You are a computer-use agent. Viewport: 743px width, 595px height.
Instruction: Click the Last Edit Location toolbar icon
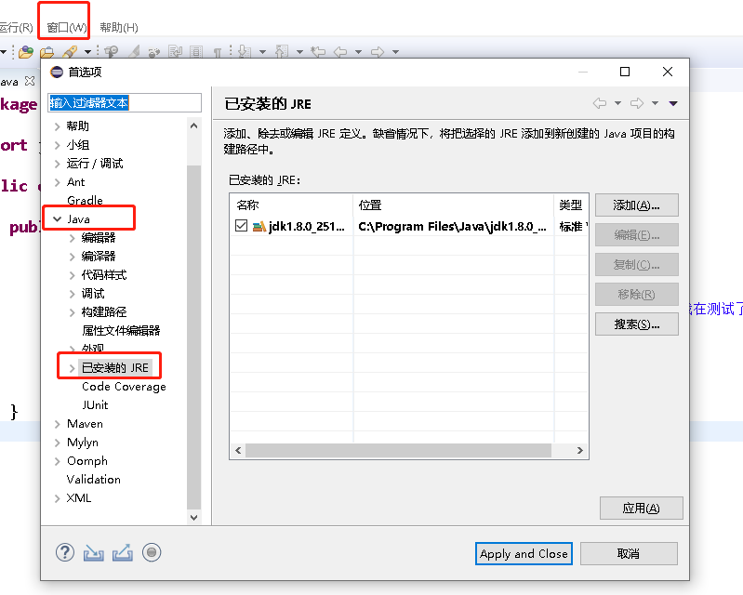(318, 52)
